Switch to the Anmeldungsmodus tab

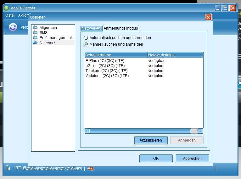(x=121, y=28)
